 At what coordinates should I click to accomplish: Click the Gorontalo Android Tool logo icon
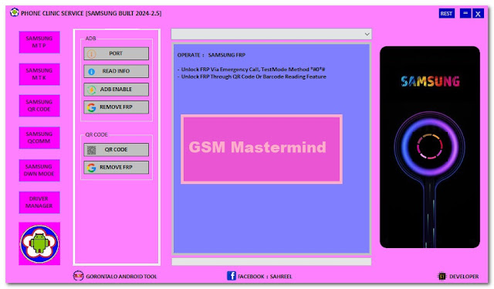(x=79, y=275)
